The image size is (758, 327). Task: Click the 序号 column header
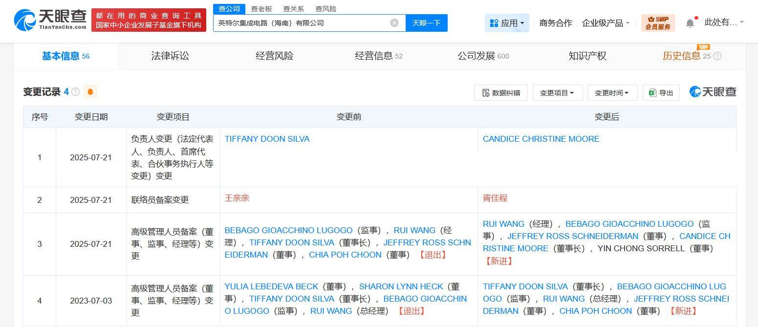[40, 117]
